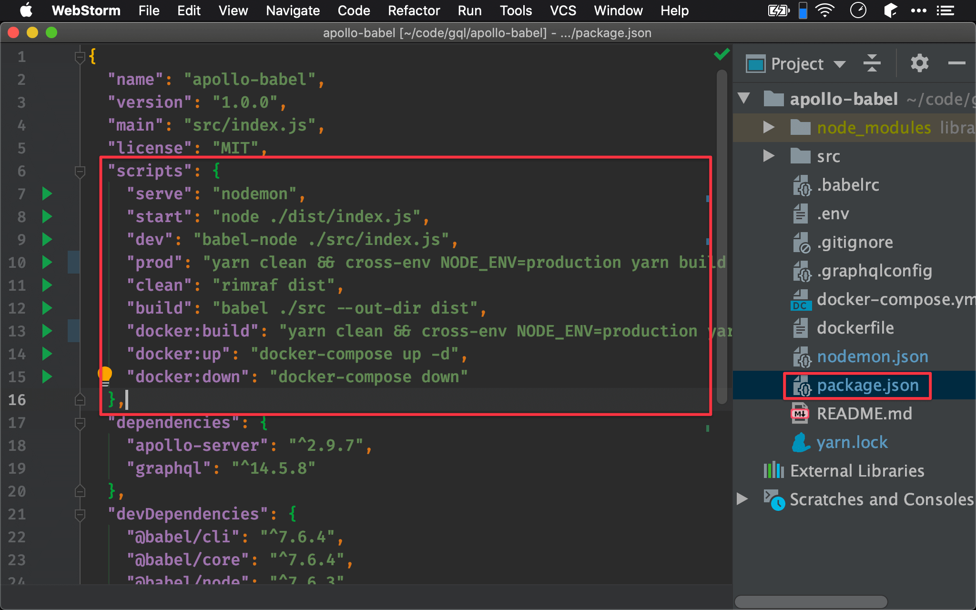Run the dev script gutter icon
Screen dimensions: 976x610
coord(47,239)
